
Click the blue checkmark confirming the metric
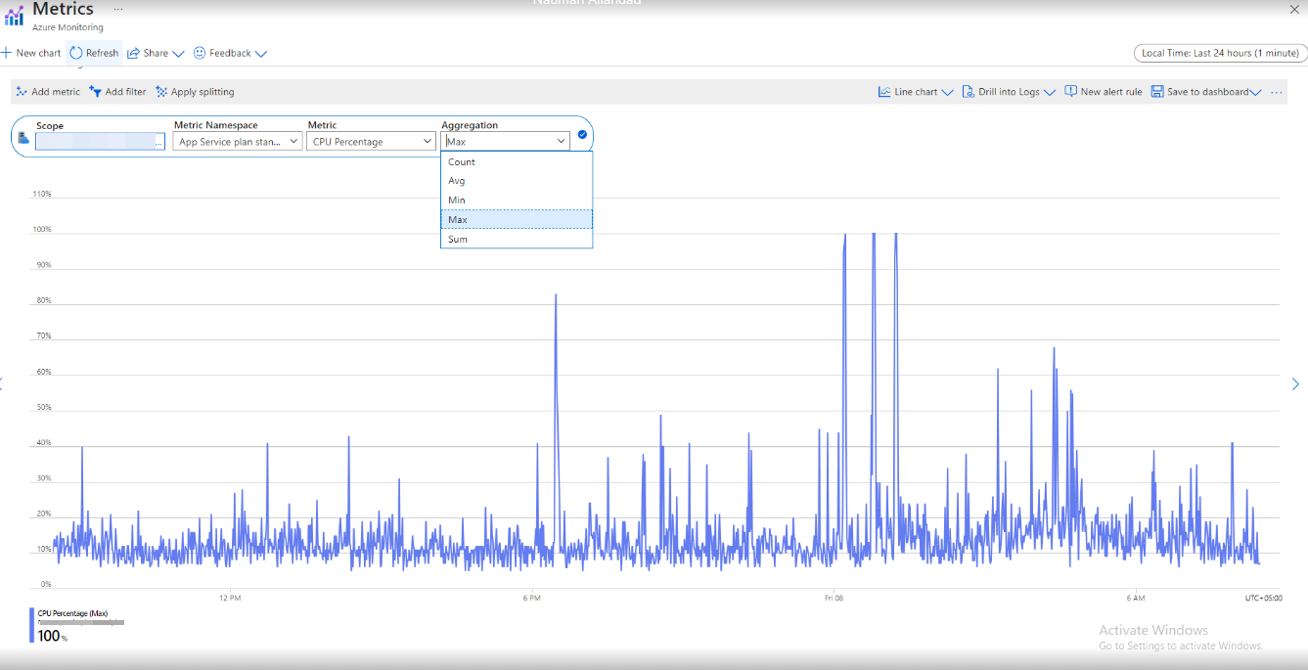[582, 134]
